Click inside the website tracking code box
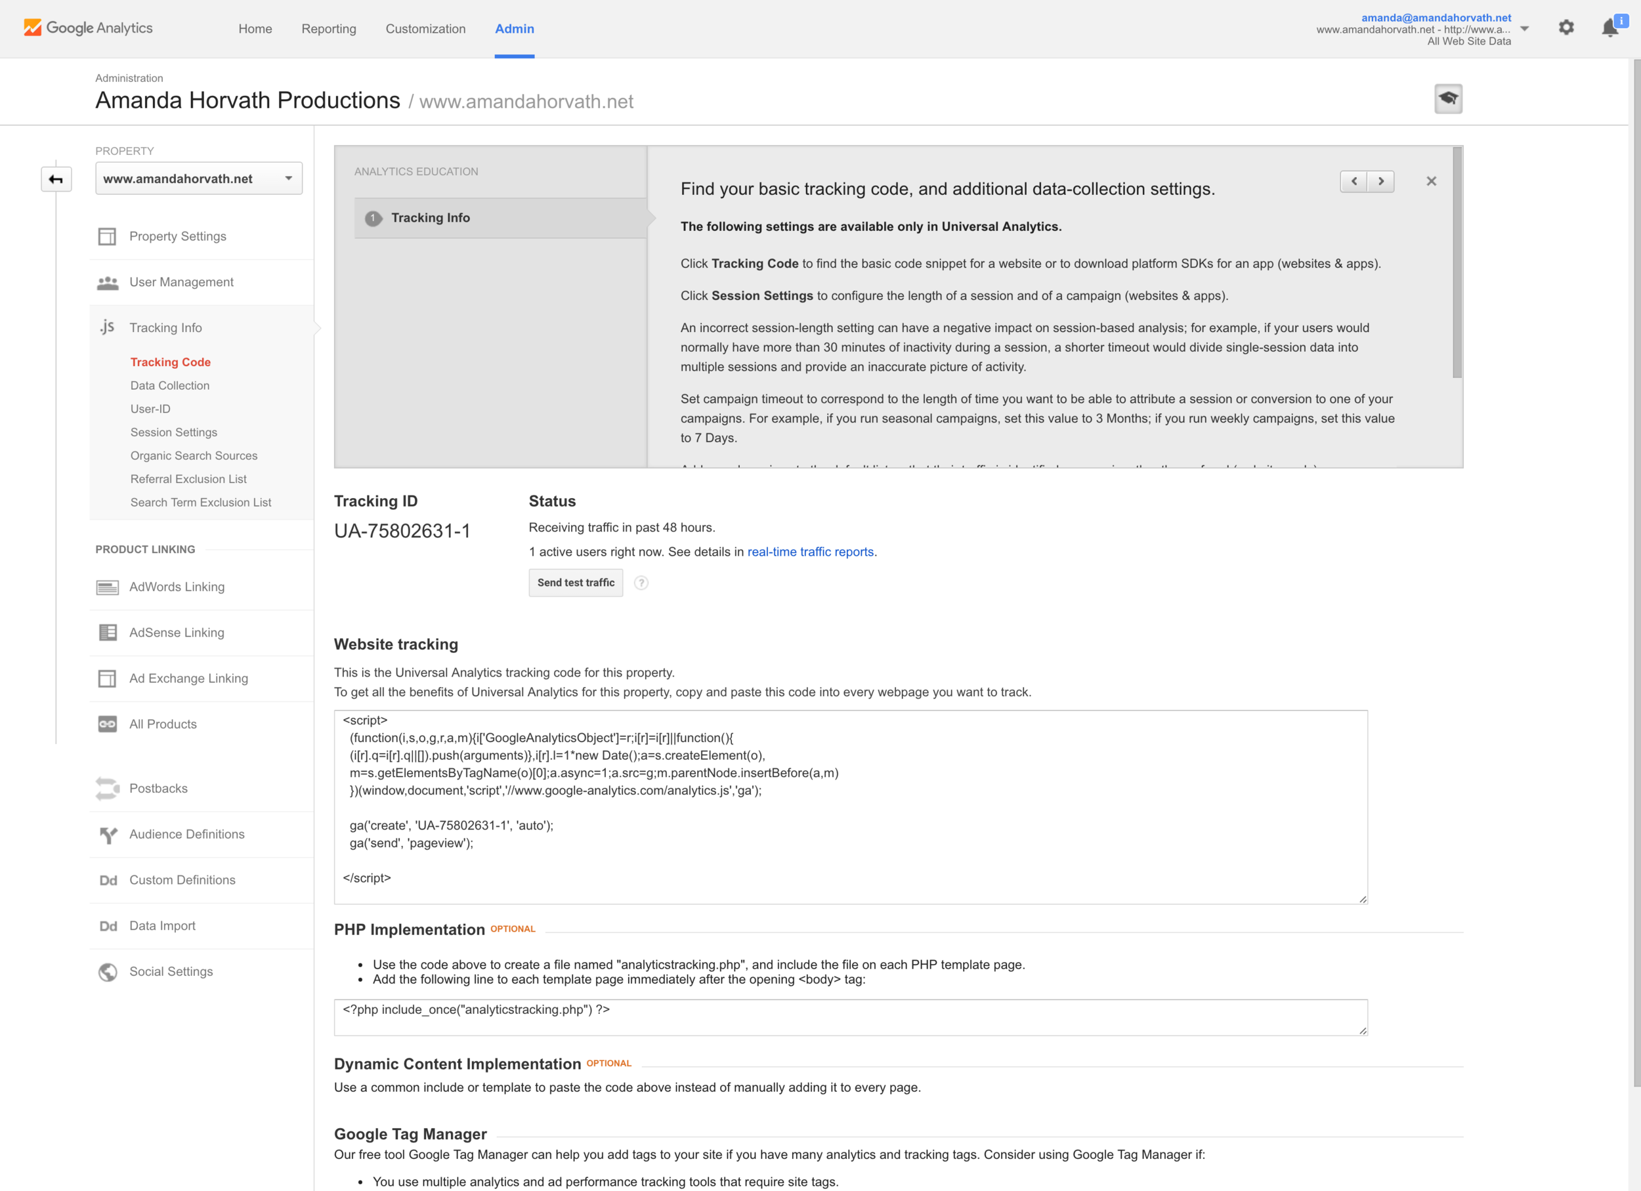The height and width of the screenshot is (1191, 1641). (x=851, y=807)
